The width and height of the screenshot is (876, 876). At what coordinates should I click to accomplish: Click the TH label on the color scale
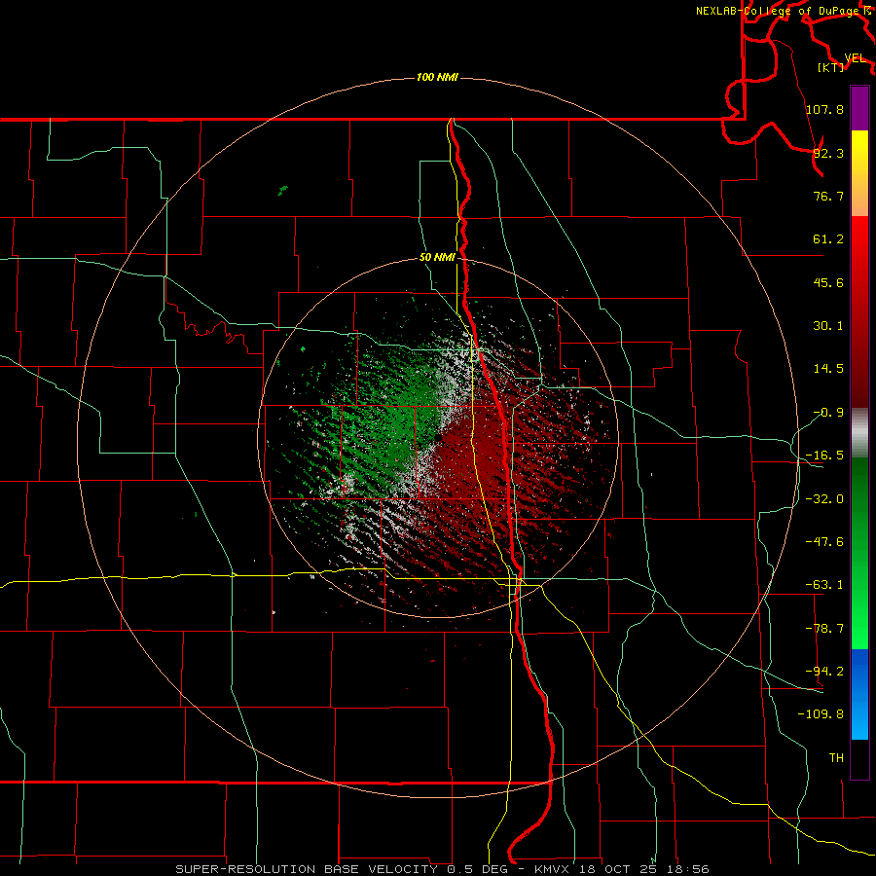tap(836, 757)
